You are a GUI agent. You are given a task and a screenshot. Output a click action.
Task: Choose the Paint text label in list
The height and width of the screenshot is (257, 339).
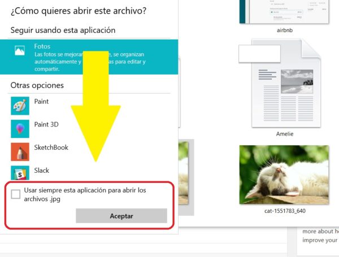41,102
